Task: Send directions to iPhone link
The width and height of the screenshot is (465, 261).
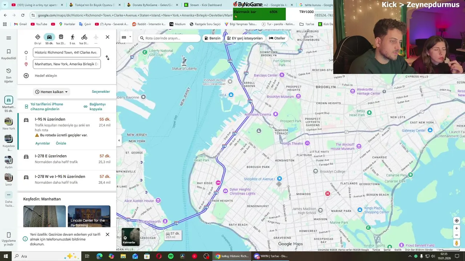Action: (x=46, y=107)
